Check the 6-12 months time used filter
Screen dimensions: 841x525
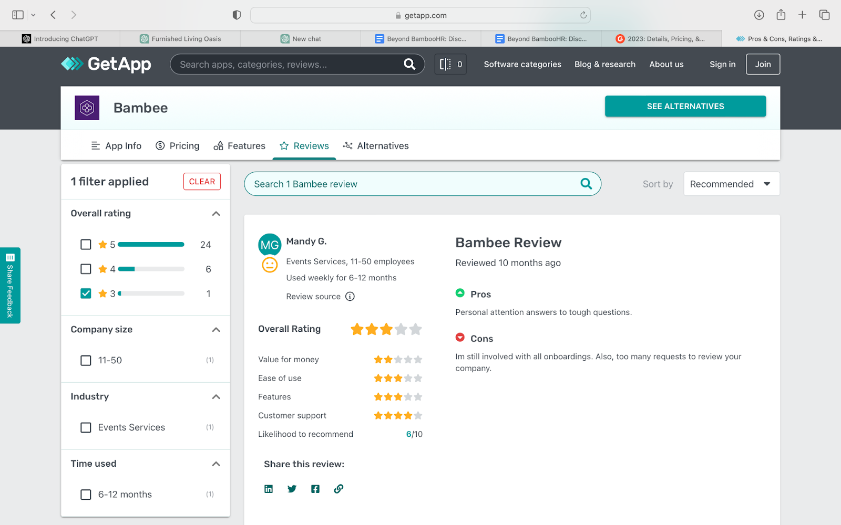[86, 495]
